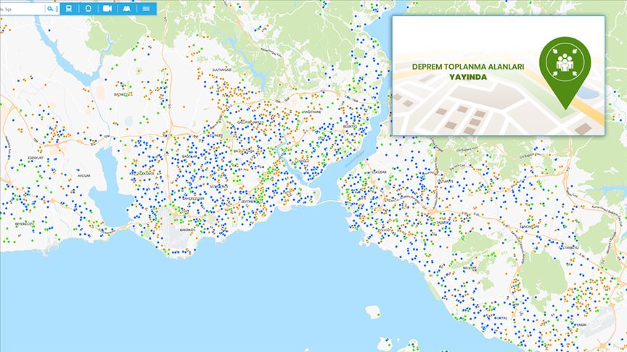Screen dimensions: 627x352
Task: Expand the search options chevron
Action: (x=56, y=9)
